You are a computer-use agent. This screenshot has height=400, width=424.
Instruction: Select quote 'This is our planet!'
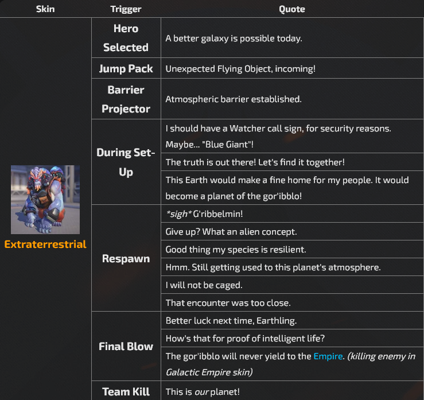203,392
